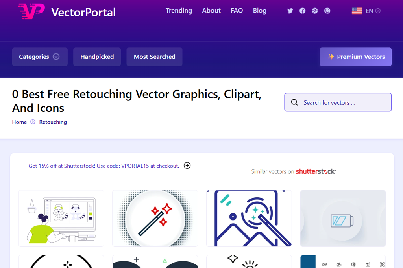Click the breadcrumb arrow circle icon

(x=33, y=122)
